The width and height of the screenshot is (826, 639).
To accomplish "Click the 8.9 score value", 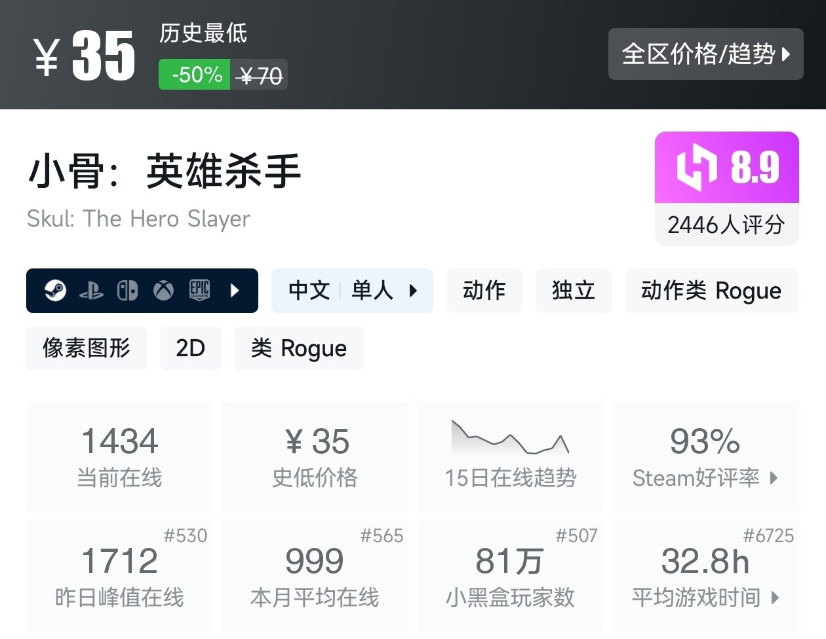I will (x=755, y=168).
